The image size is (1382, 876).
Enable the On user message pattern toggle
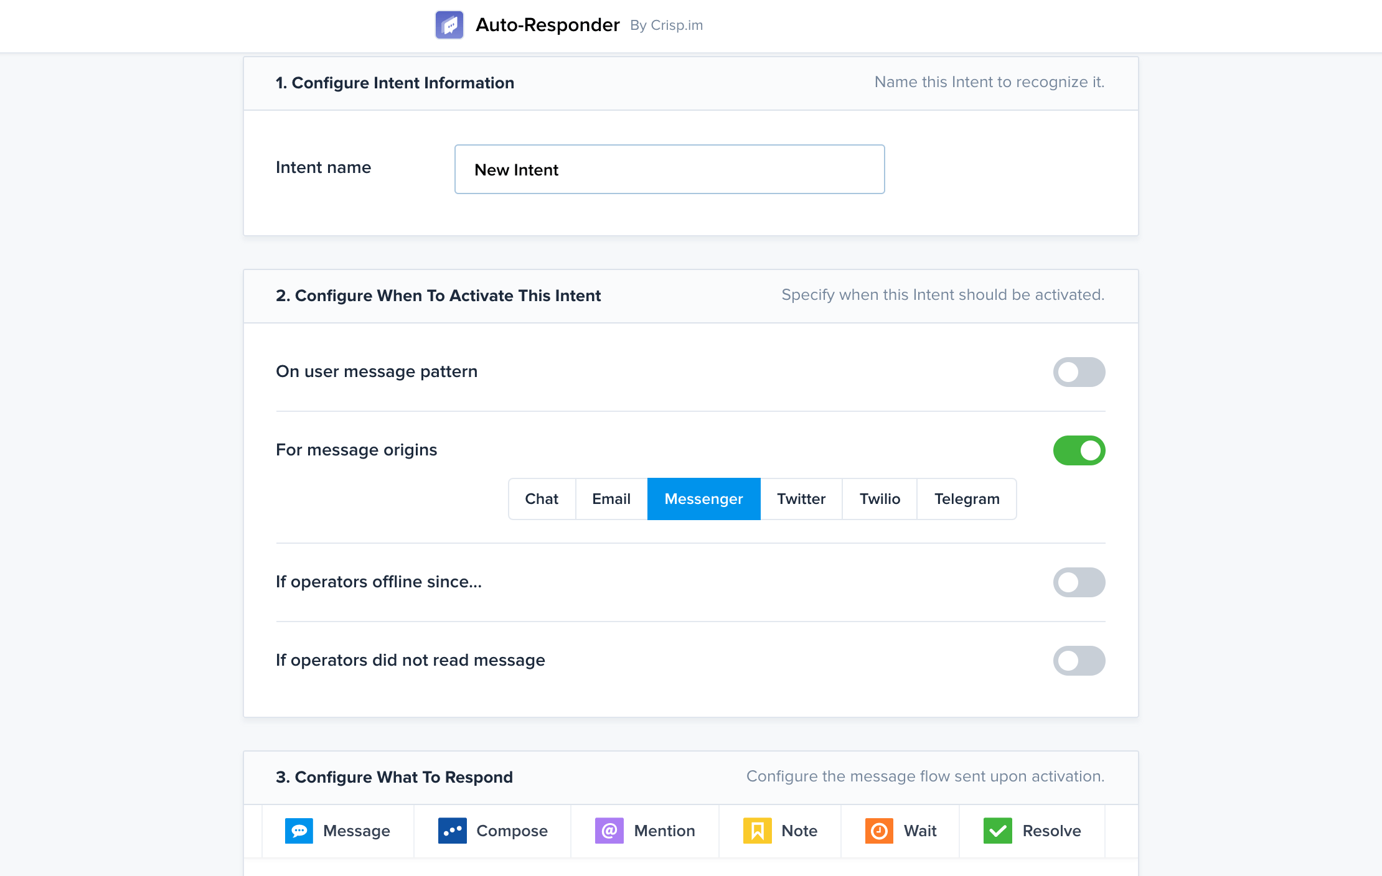click(x=1079, y=371)
